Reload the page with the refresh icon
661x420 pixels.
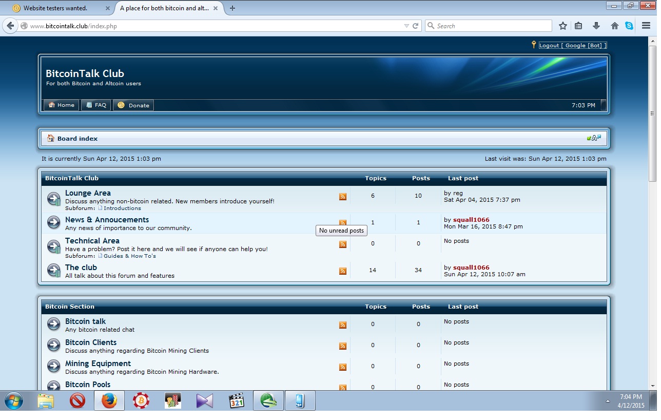pyautogui.click(x=416, y=26)
